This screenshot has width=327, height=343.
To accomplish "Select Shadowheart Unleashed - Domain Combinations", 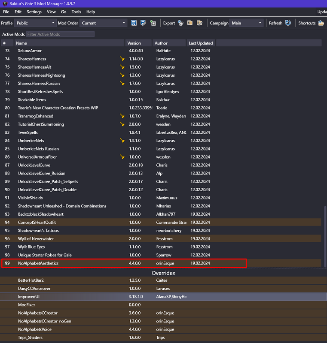I will click(x=161, y=206).
